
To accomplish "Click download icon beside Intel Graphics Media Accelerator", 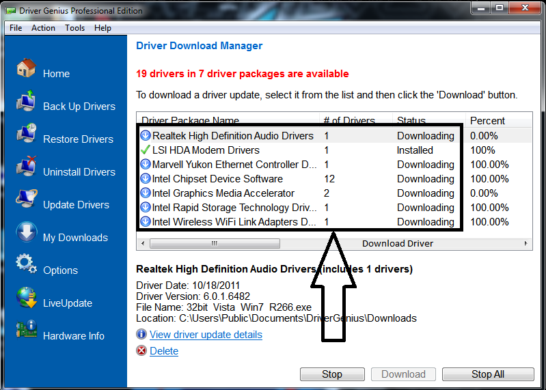I will tap(145, 193).
